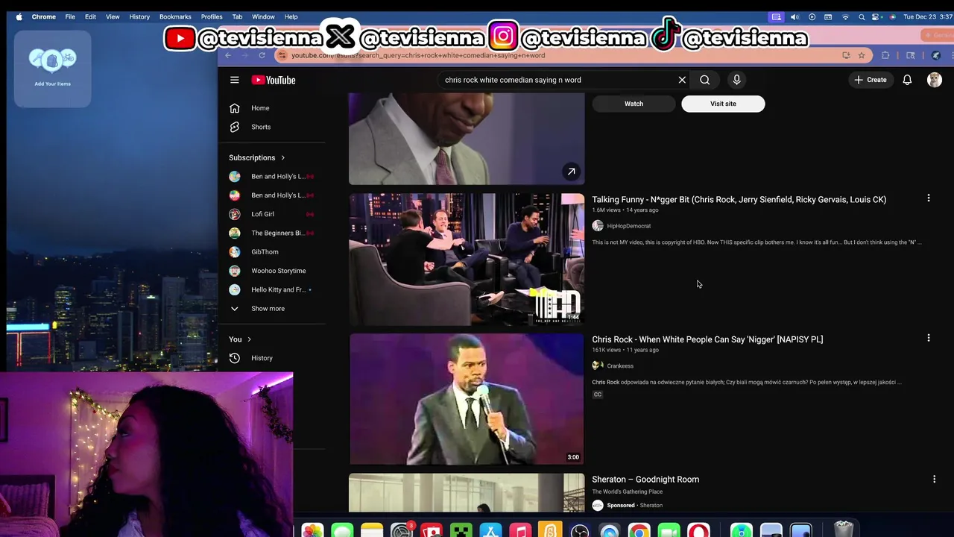The width and height of the screenshot is (954, 537).
Task: Toggle CC badge on the NAPISY PL video
Action: click(x=597, y=395)
